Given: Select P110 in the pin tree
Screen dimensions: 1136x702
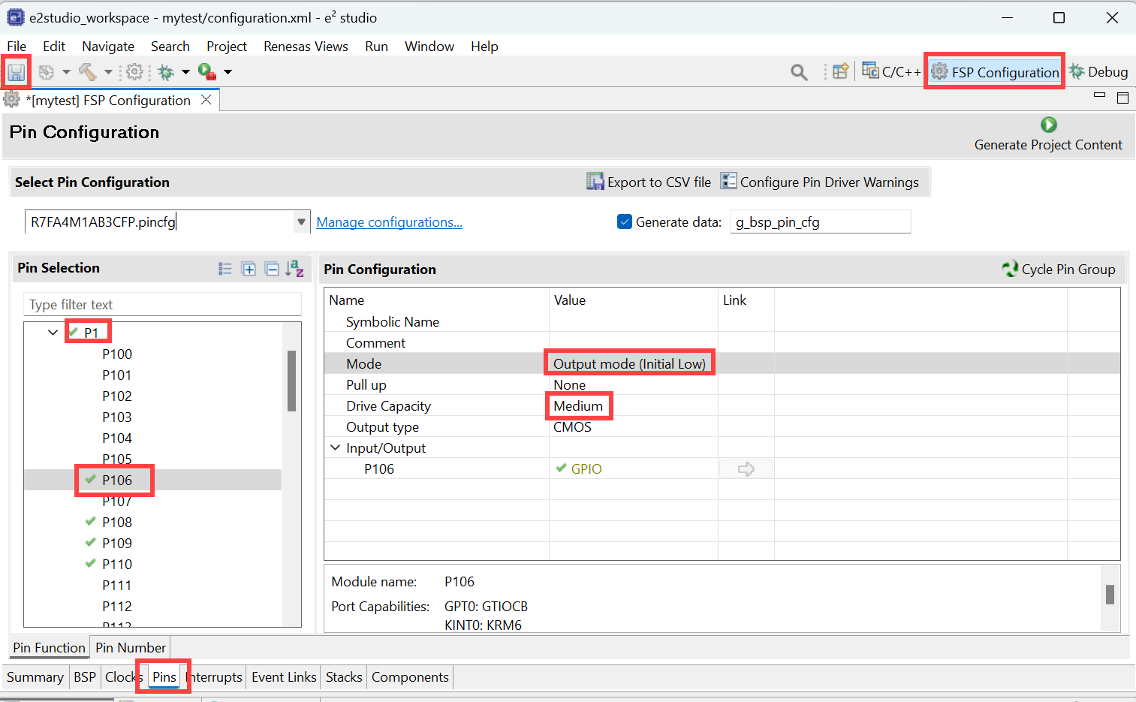Looking at the screenshot, I should pyautogui.click(x=117, y=564).
